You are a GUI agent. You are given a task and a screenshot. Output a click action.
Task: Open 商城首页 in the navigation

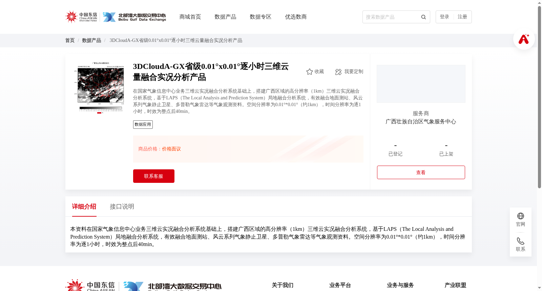click(190, 17)
